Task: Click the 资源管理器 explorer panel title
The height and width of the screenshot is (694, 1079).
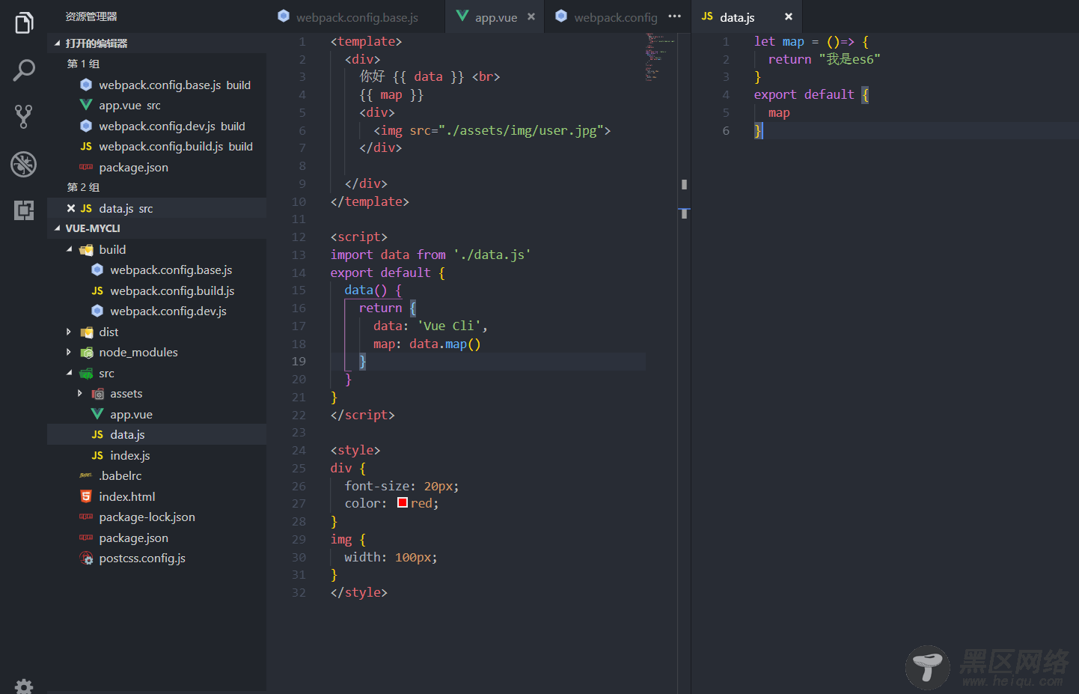Action: tap(91, 16)
